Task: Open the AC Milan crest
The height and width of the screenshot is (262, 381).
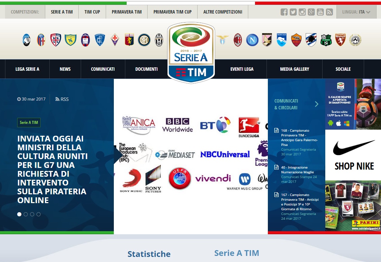Action: pyautogui.click(x=238, y=40)
